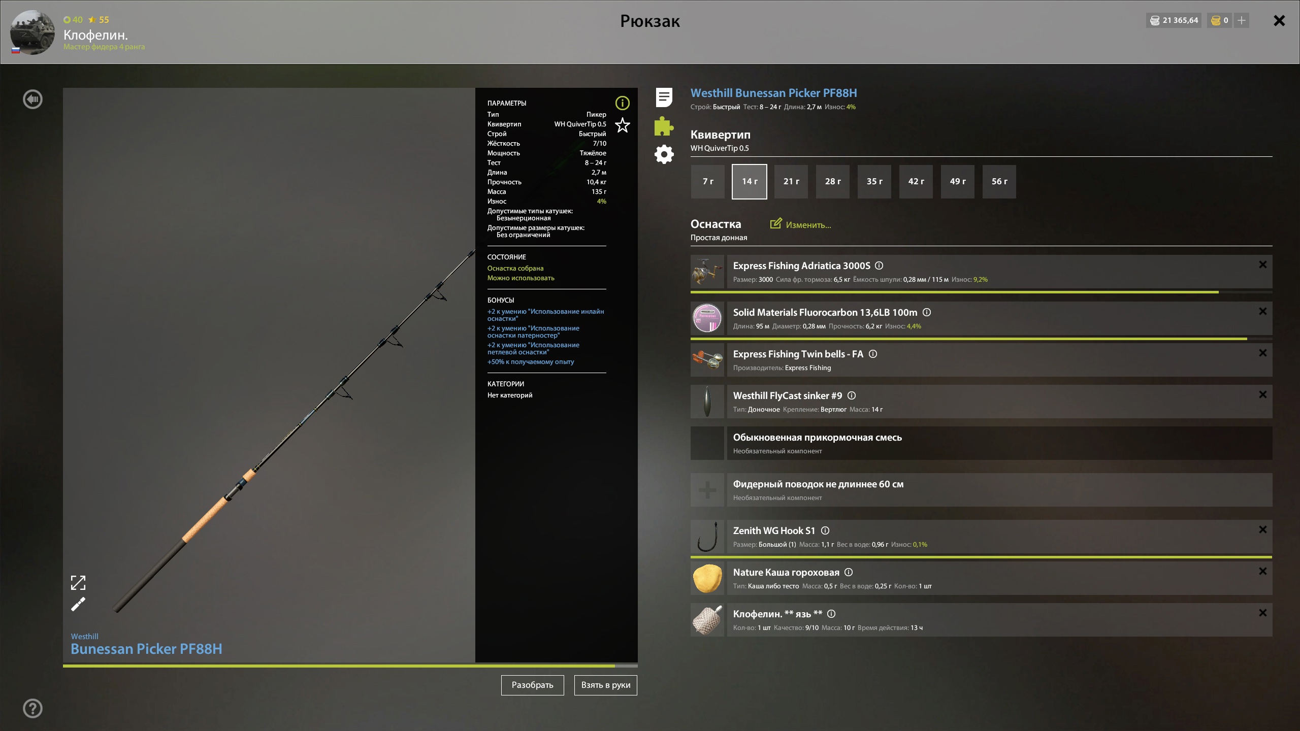The height and width of the screenshot is (731, 1300).
Task: Click the player name Клофелин.
Action: coord(95,35)
